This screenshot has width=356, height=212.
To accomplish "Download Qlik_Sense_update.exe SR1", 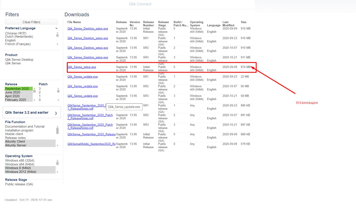I will click(x=83, y=77).
